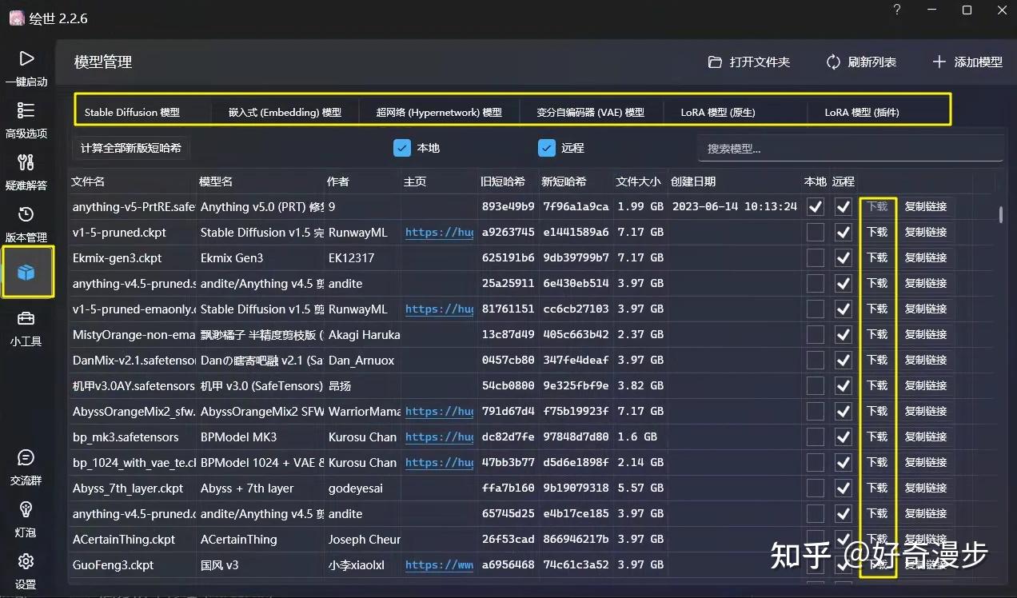This screenshot has width=1017, height=598.
Task: Select the 模型管理 cube icon in sidebar
Action: 26,272
